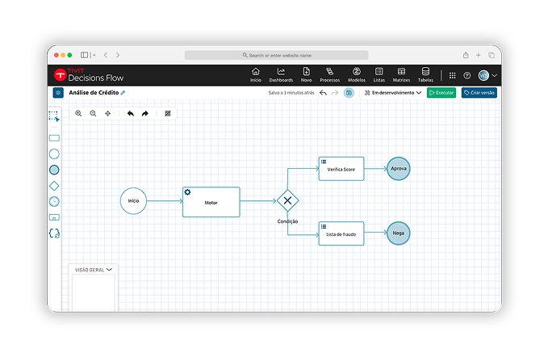Image resolution: width=548 pixels, height=357 pixels.
Task: Select the marquee selection tool
Action: (54, 117)
